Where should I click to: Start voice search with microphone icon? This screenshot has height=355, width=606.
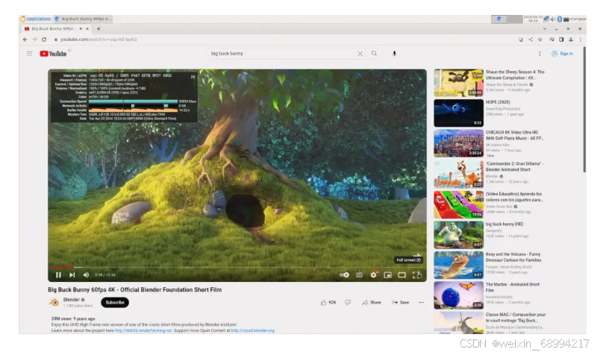[394, 54]
